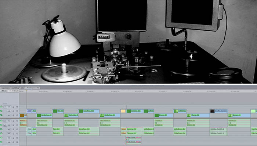Toggle auto select on track A6
Viewport: 257px width, 146px height.
click(x=17, y=142)
